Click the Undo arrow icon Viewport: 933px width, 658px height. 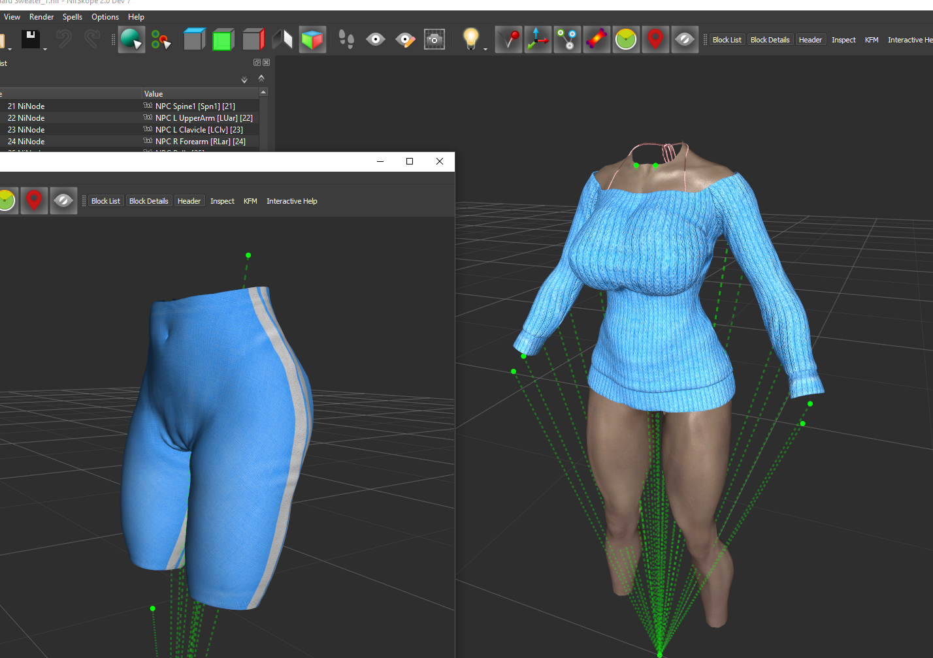63,39
